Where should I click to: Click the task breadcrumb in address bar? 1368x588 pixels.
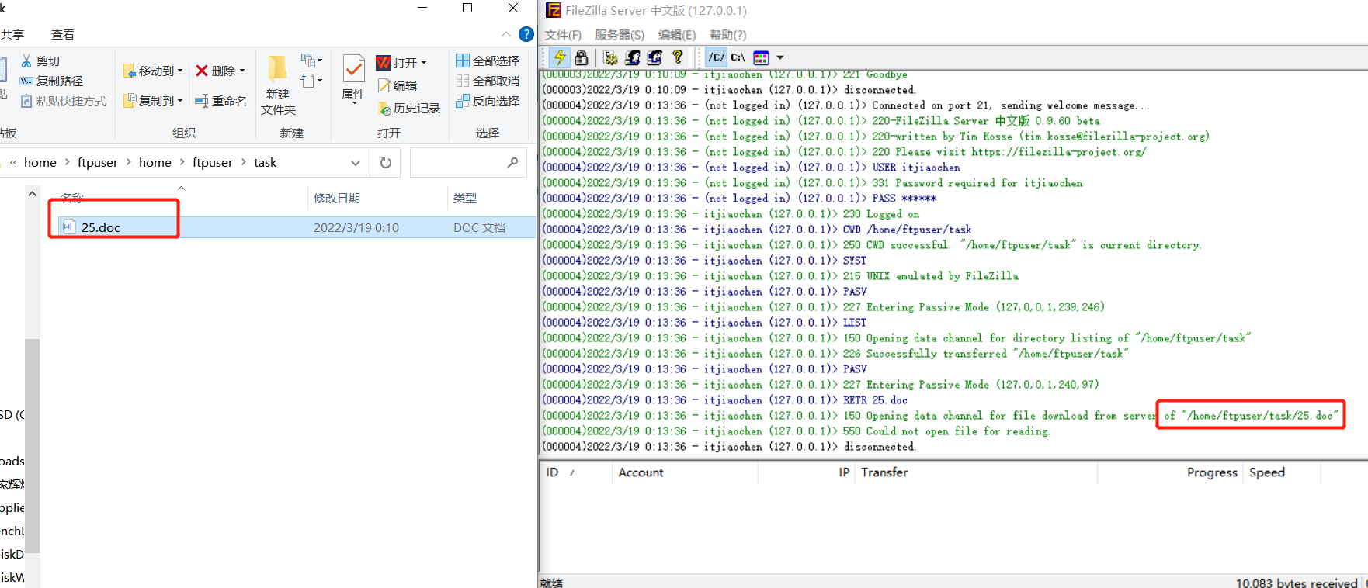[x=265, y=162]
